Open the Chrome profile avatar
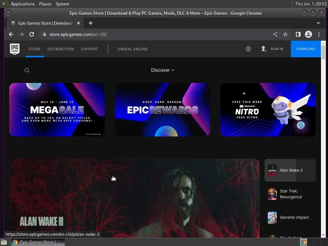 coord(308,34)
